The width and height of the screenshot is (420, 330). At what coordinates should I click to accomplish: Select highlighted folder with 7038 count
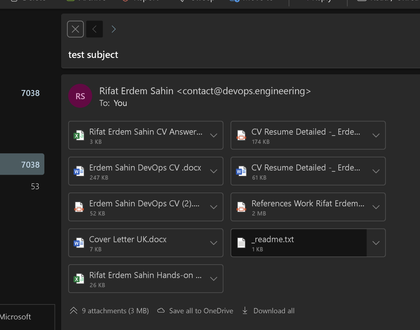pos(22,164)
